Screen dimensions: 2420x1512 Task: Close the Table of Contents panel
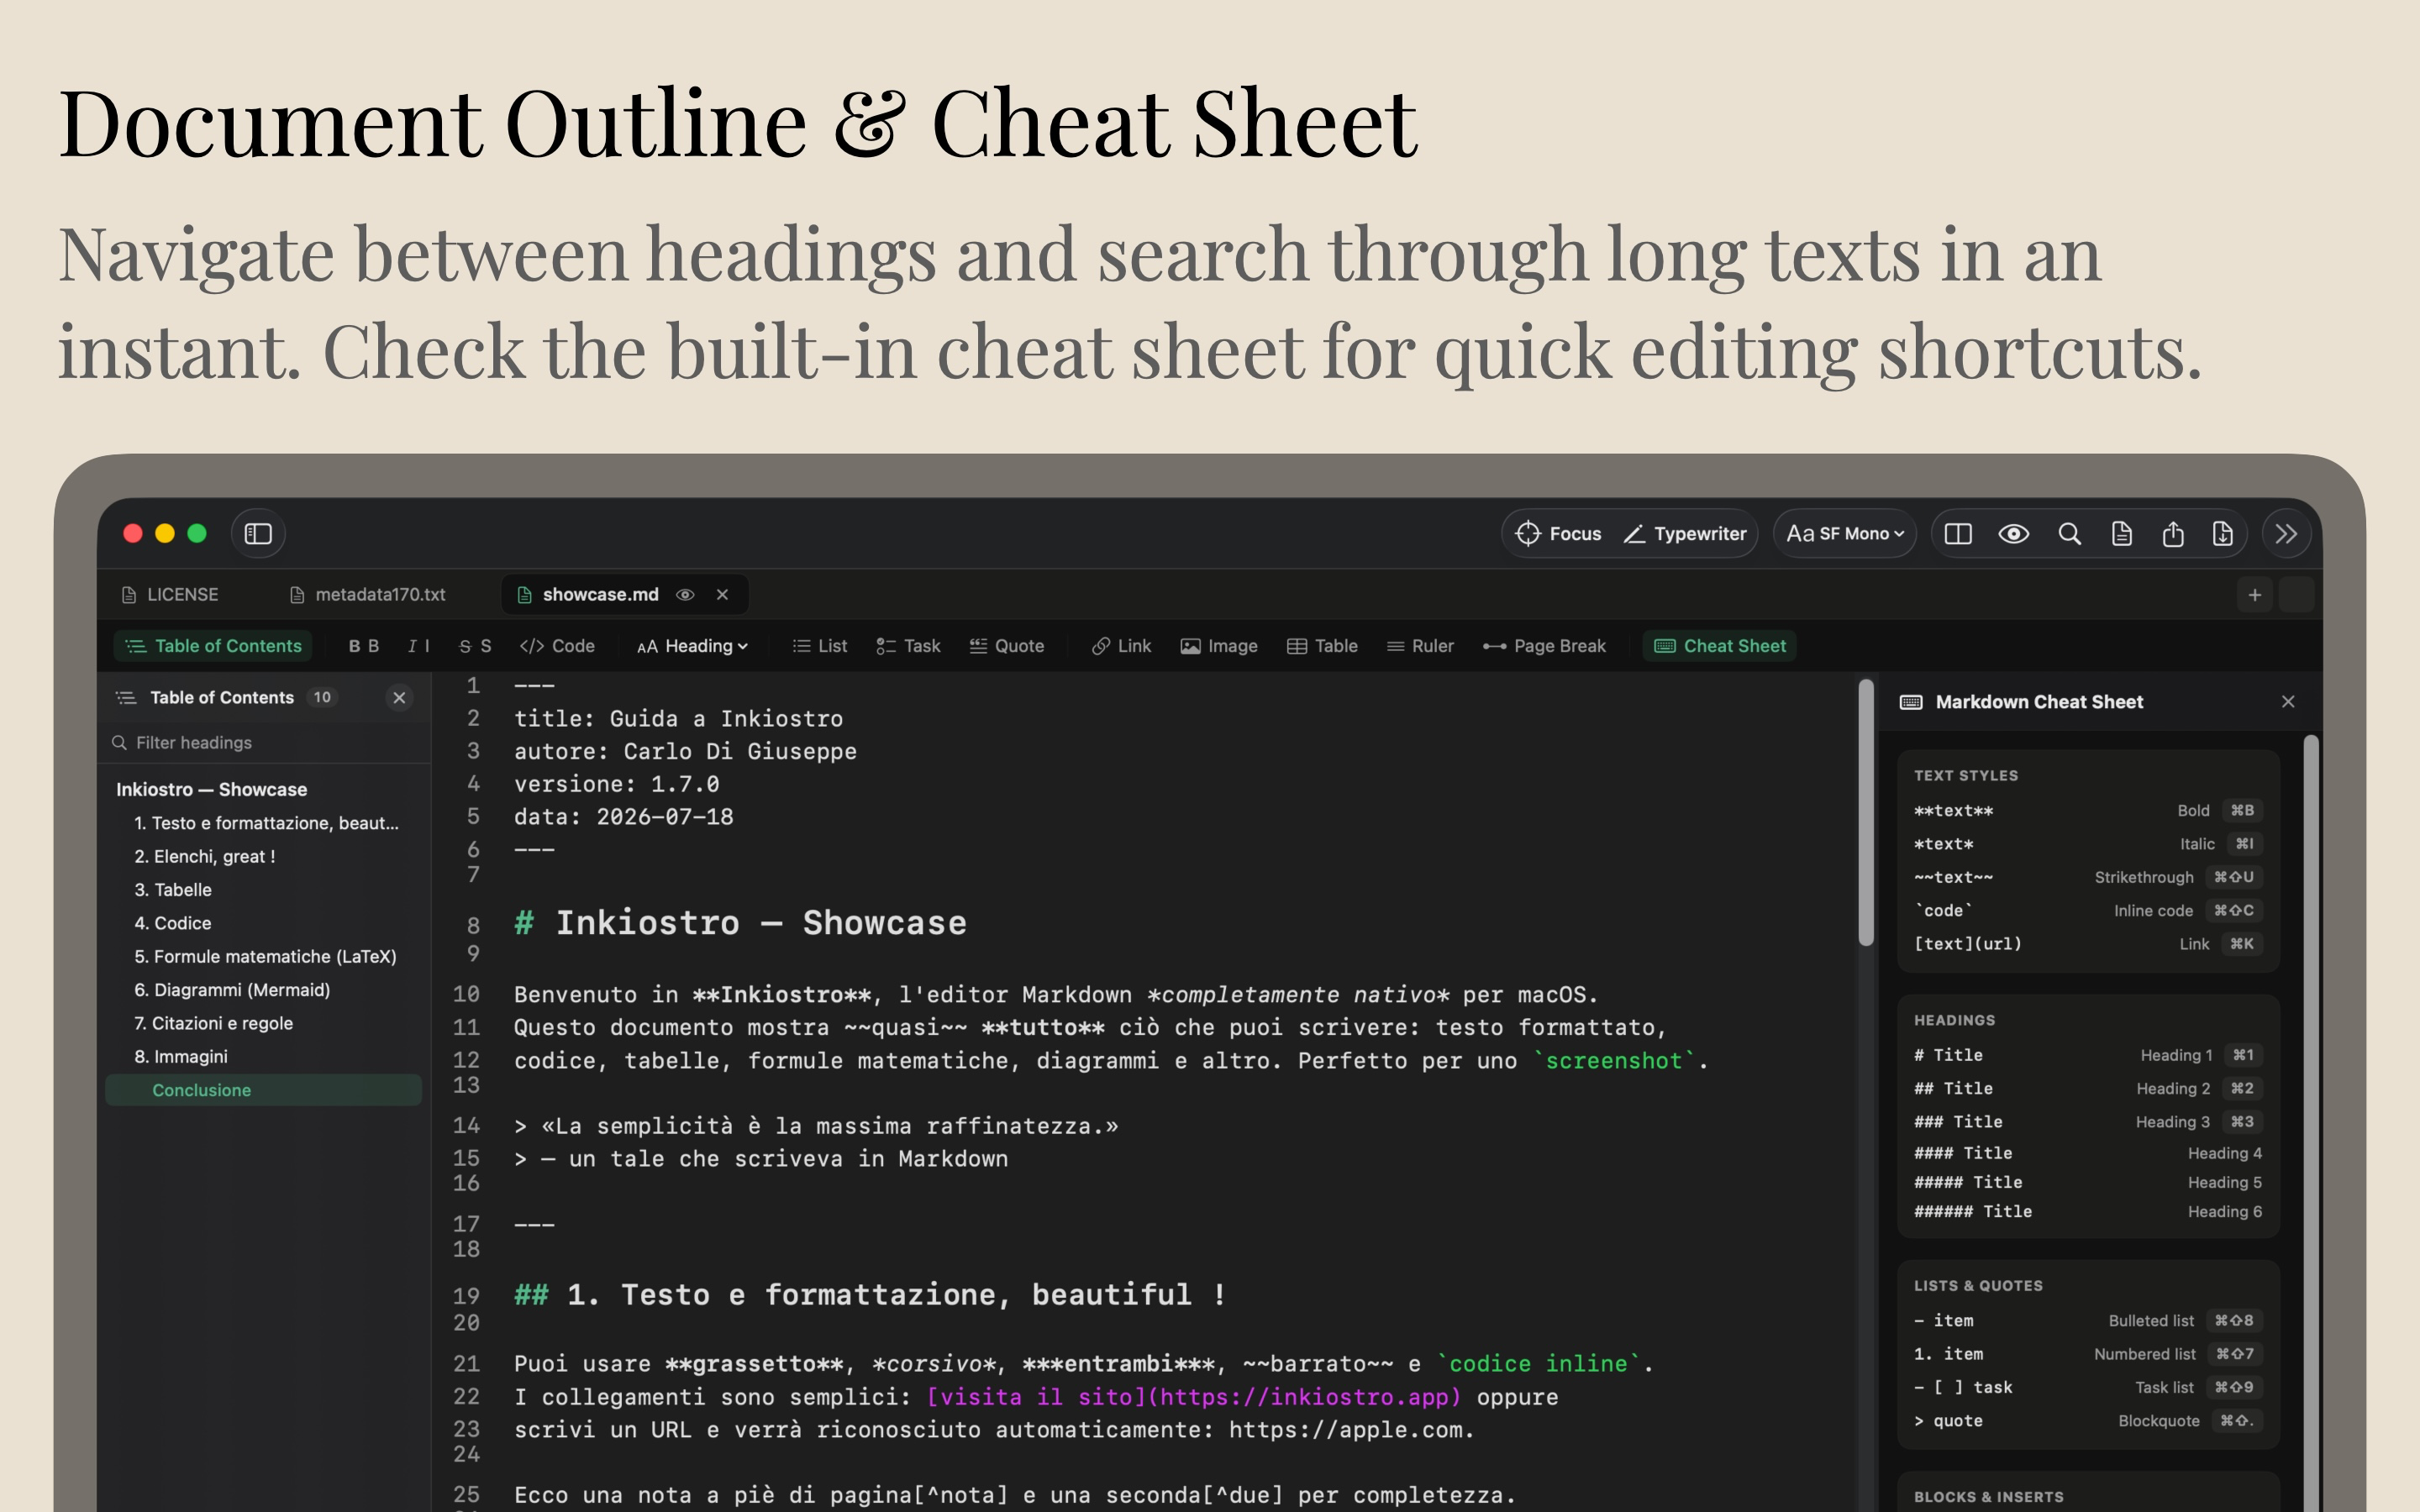click(399, 698)
